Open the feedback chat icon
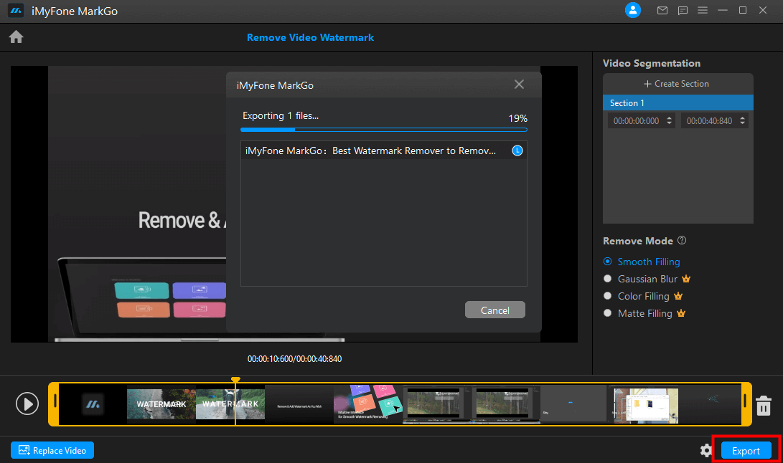Screen dimensions: 783x463 tap(683, 10)
